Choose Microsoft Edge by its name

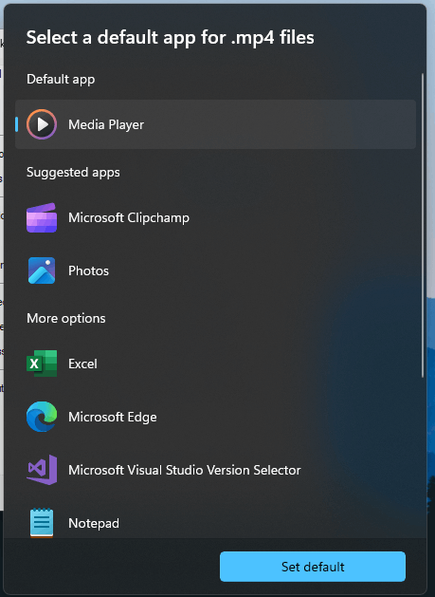tap(113, 417)
